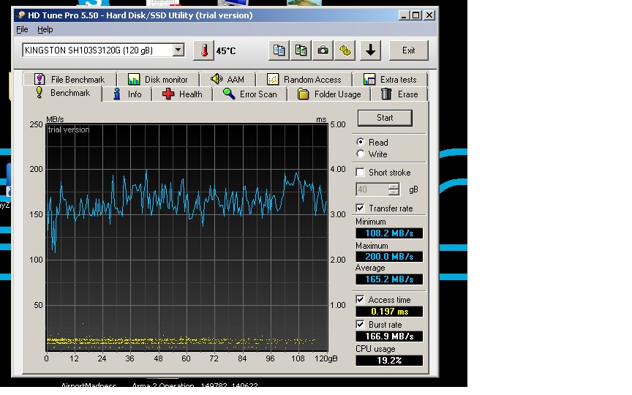Image resolution: width=632 pixels, height=395 pixels.
Task: Open the Folder Usage tab
Action: 329,94
